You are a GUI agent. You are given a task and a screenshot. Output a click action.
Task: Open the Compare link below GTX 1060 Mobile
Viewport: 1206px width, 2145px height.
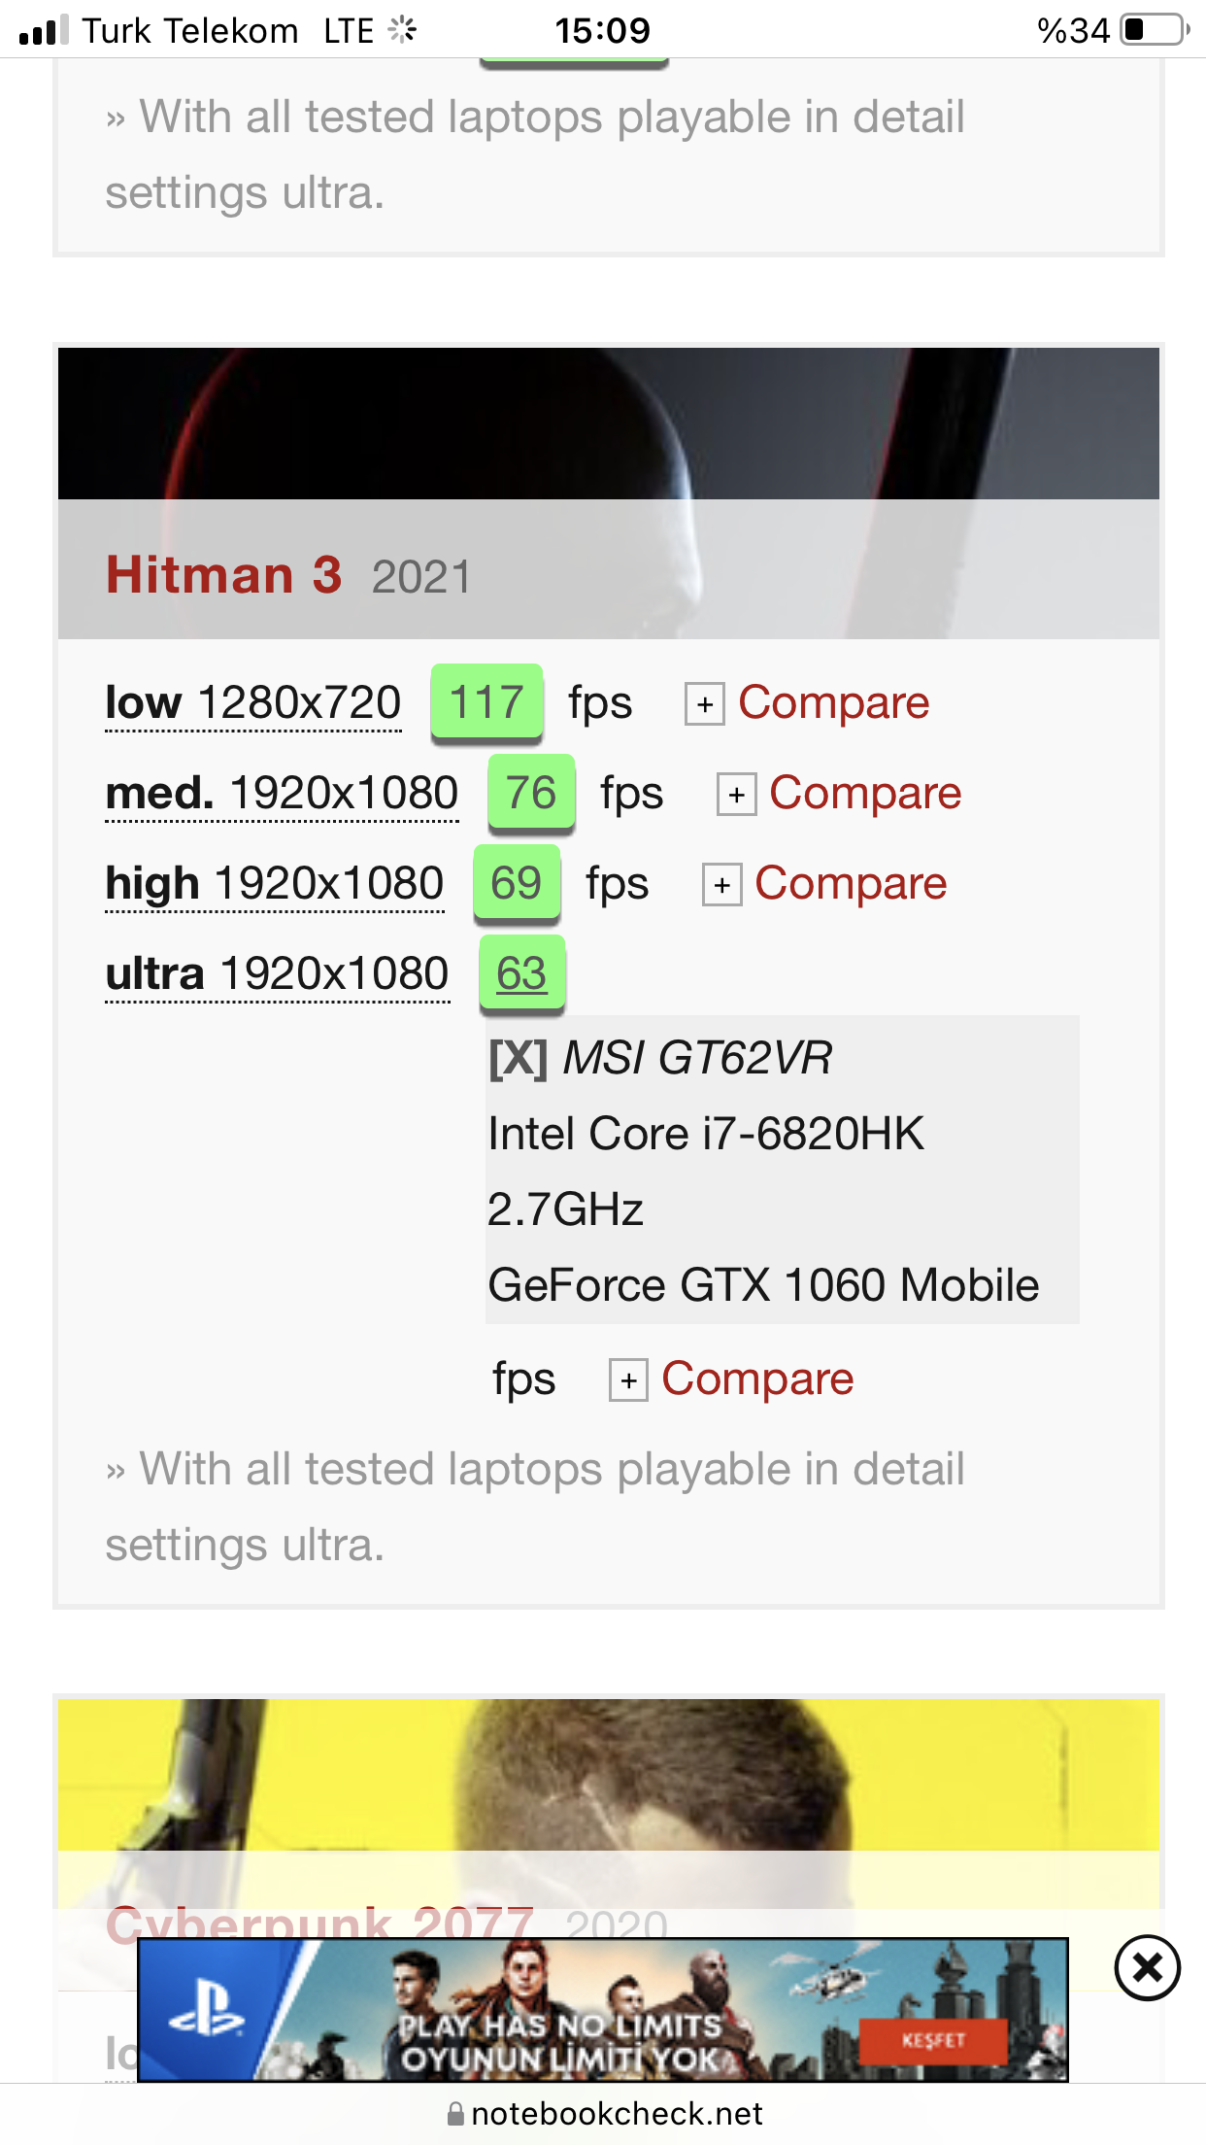[x=757, y=1379]
